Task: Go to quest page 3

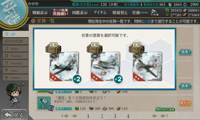Action: click(x=115, y=116)
